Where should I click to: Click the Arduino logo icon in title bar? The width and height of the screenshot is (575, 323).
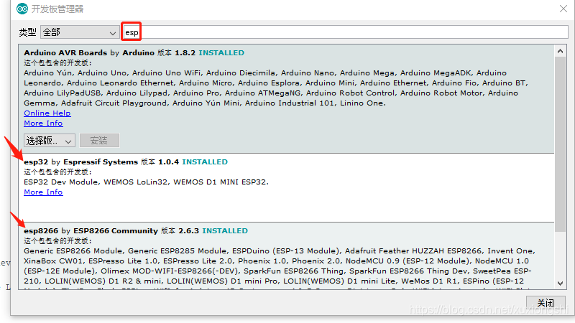click(x=22, y=9)
